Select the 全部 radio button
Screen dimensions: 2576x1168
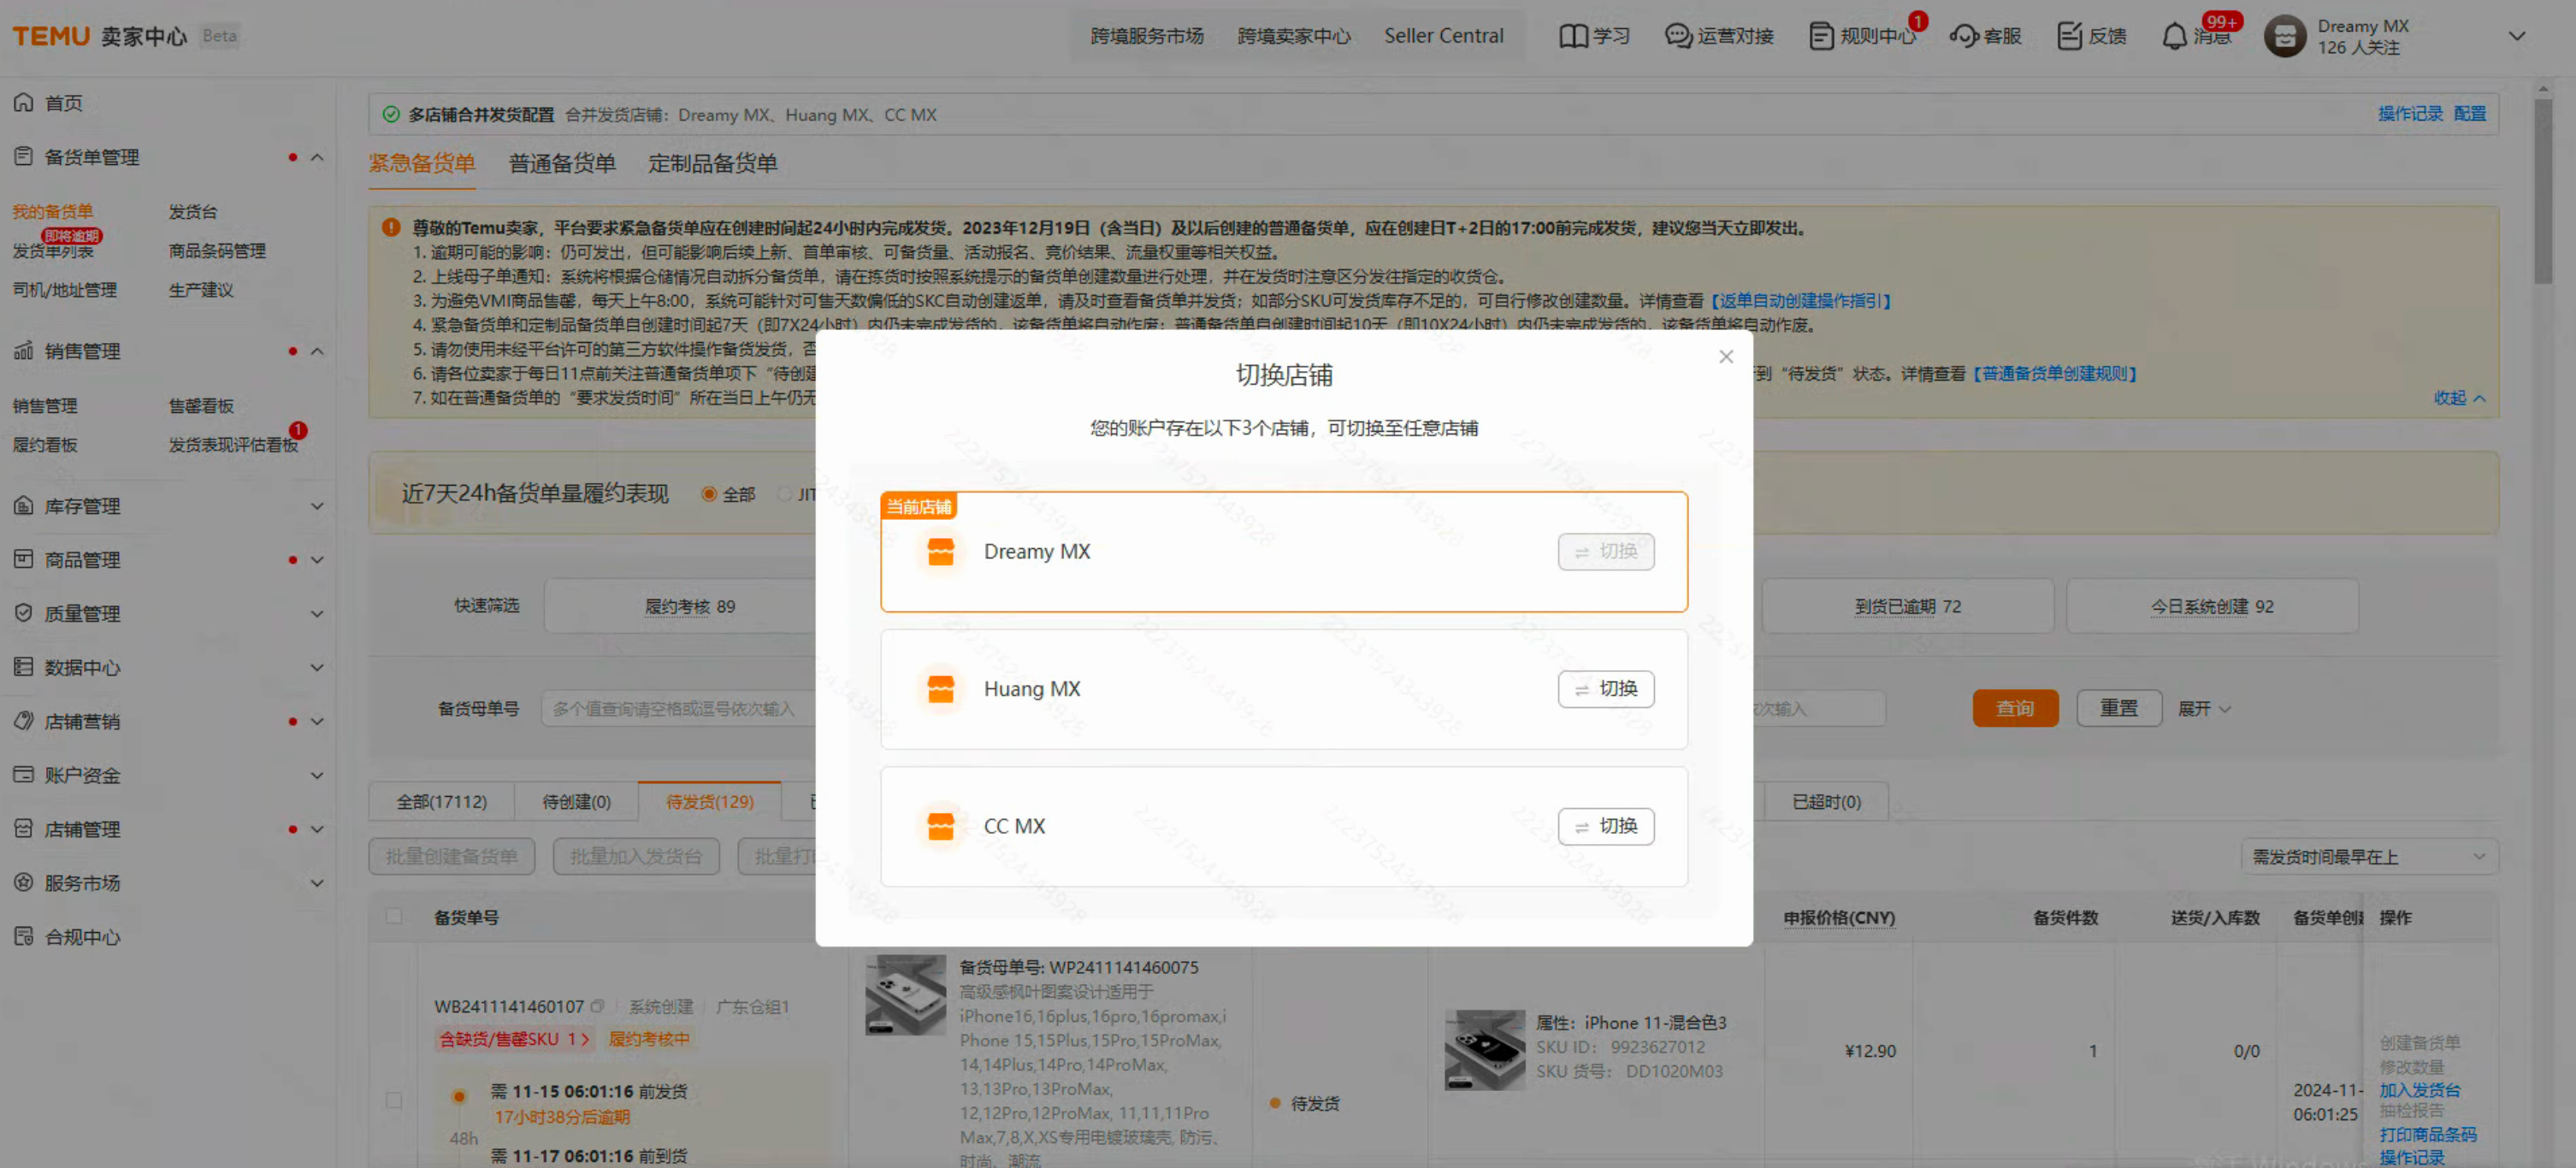coord(709,494)
